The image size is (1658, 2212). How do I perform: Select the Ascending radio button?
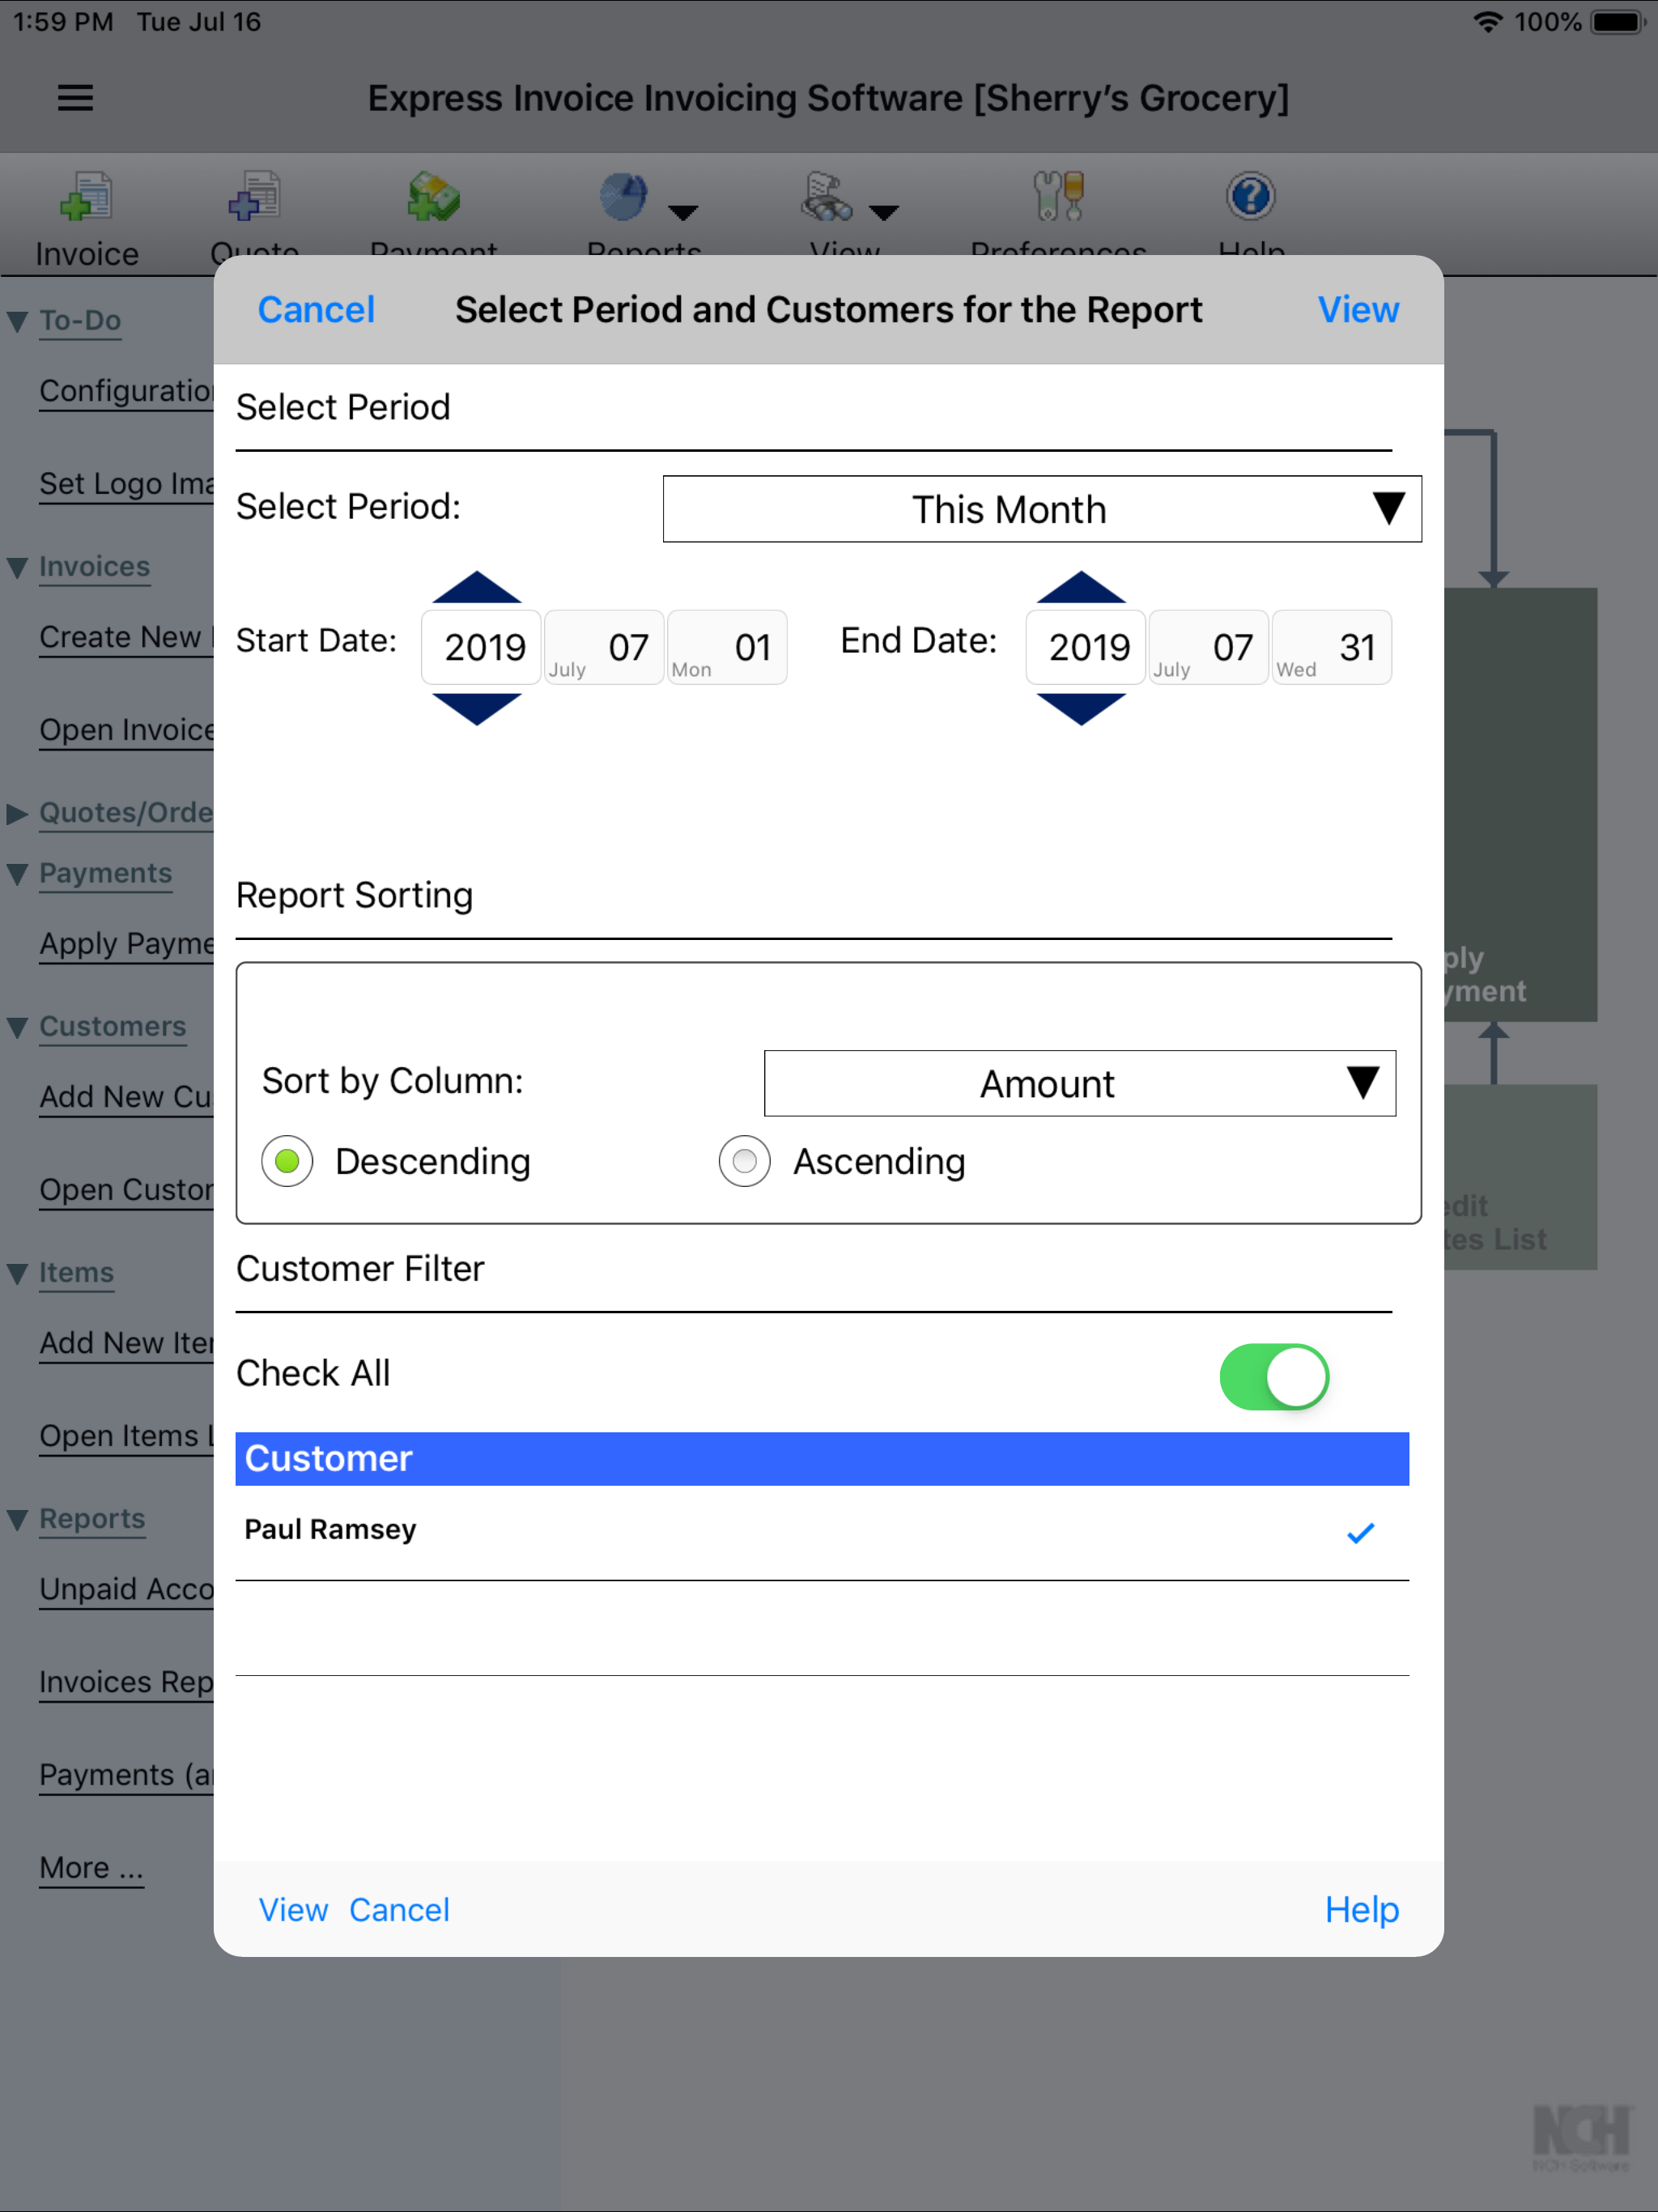[x=744, y=1161]
